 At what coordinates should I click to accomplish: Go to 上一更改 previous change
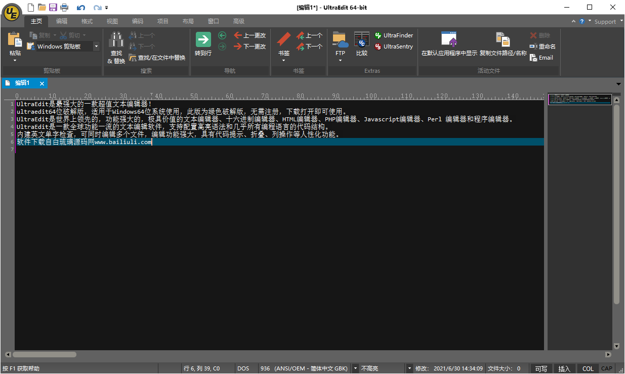250,35
